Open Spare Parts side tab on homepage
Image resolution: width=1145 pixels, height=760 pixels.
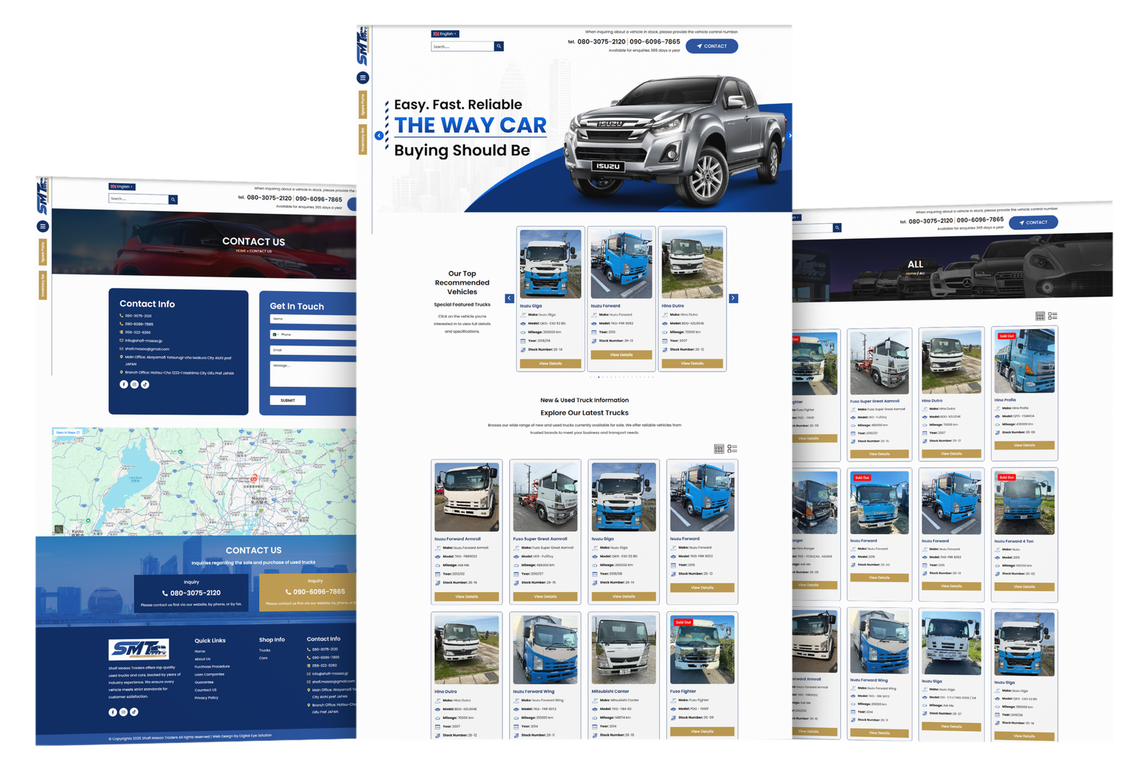(x=363, y=105)
